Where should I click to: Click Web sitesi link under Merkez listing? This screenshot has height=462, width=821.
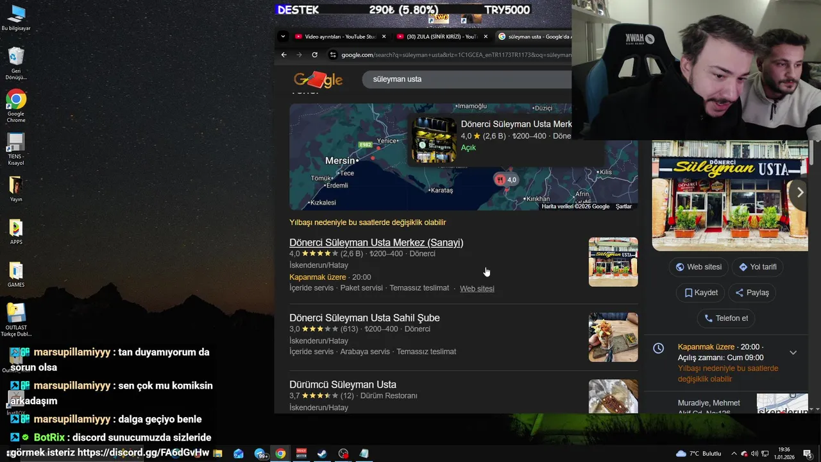click(477, 289)
